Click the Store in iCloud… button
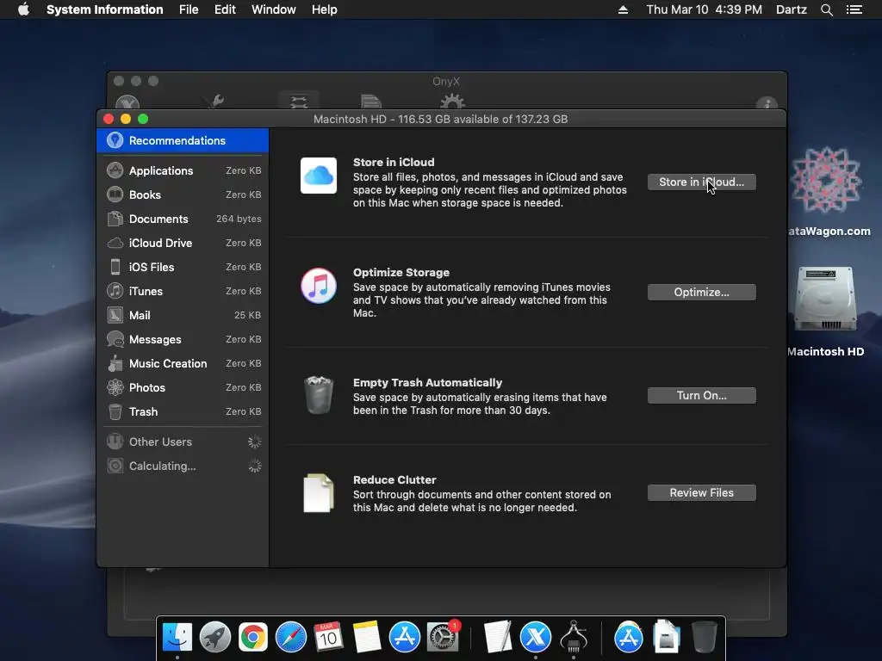The height and width of the screenshot is (661, 882). 701,182
